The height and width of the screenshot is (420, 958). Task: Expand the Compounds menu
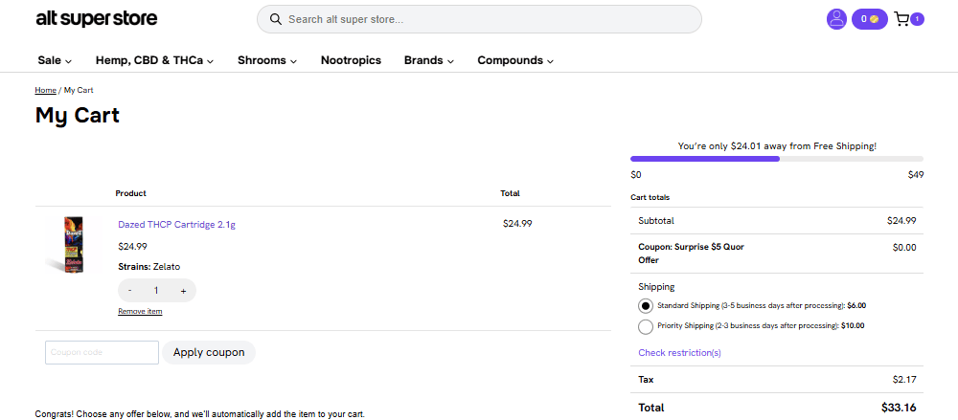coord(515,60)
